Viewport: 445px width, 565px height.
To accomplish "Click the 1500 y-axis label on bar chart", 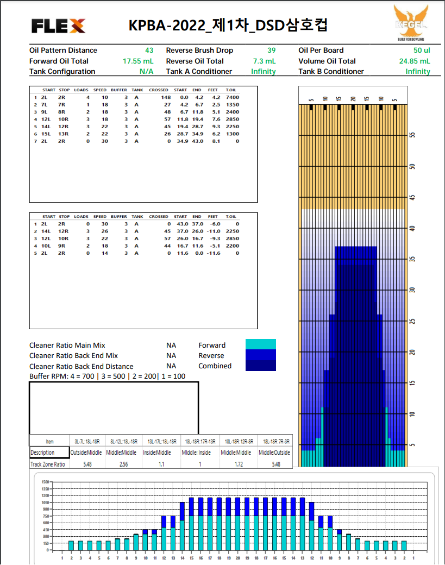I will click(x=45, y=482).
